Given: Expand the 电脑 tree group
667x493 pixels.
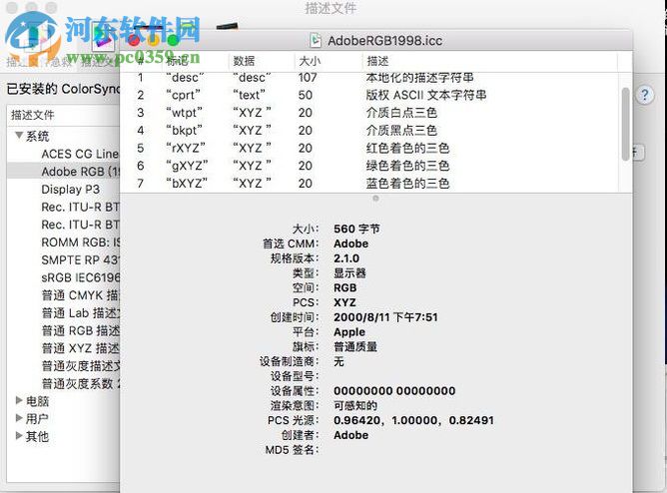Looking at the screenshot, I should (x=19, y=400).
